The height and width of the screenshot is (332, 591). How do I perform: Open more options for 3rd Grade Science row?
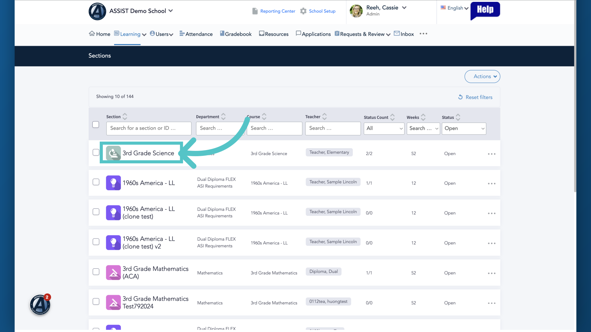click(492, 154)
